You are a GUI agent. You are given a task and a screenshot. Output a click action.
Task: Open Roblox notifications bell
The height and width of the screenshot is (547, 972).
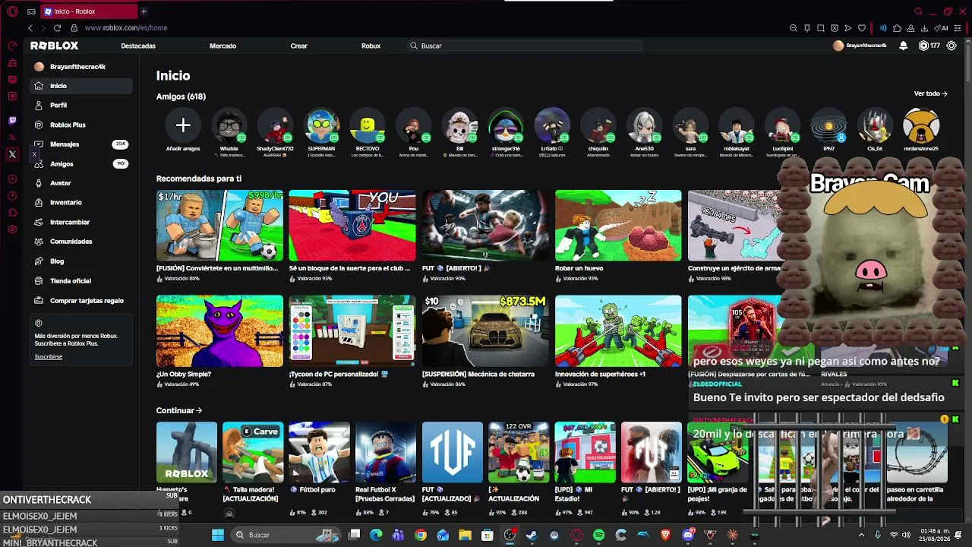pyautogui.click(x=903, y=46)
